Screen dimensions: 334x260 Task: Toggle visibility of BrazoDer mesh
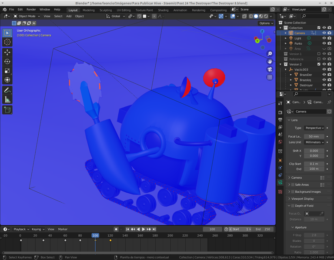[324, 75]
